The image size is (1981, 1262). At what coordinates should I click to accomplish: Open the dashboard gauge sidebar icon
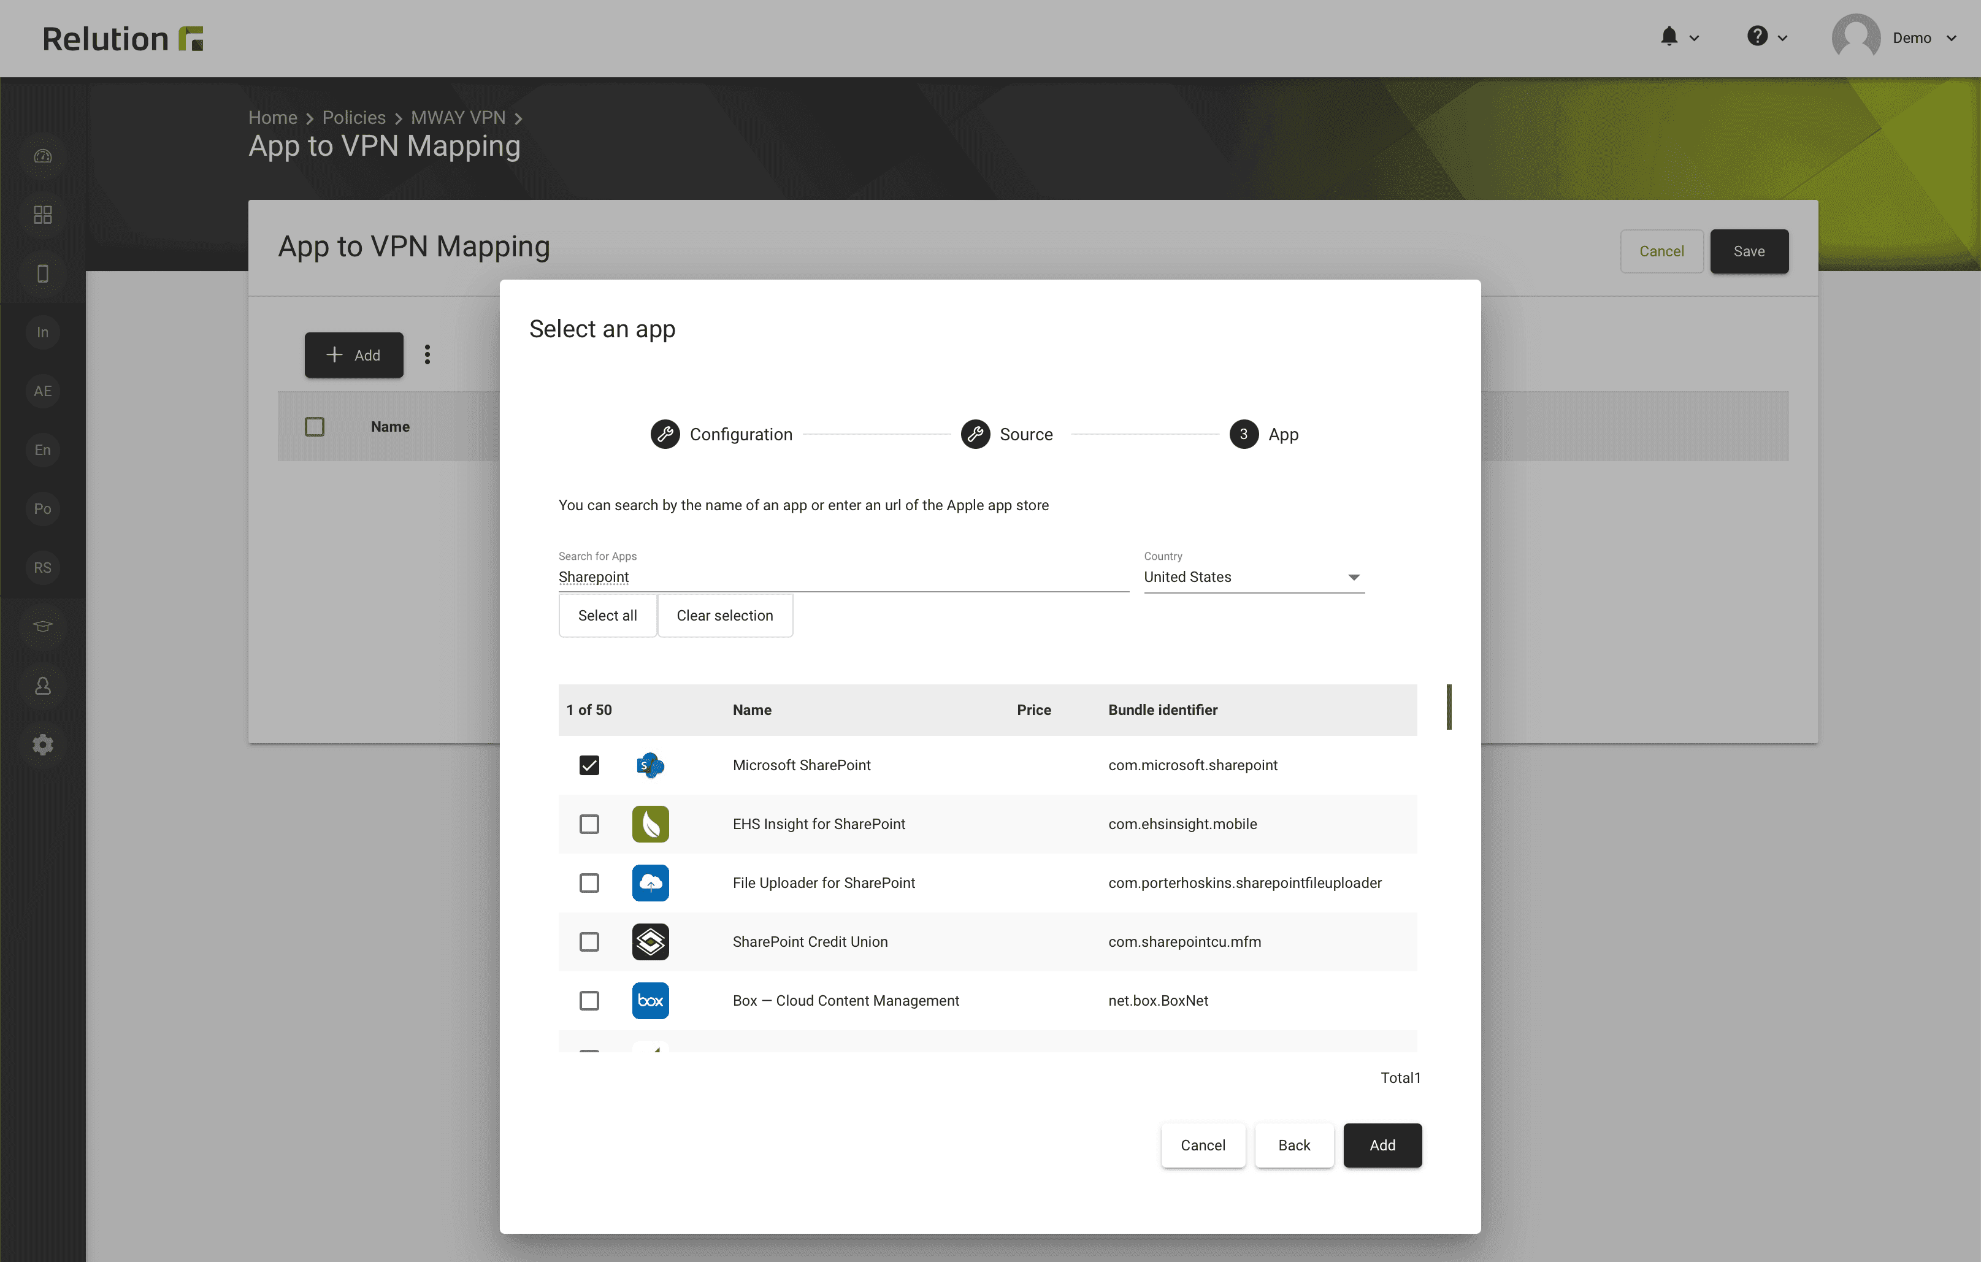[43, 156]
